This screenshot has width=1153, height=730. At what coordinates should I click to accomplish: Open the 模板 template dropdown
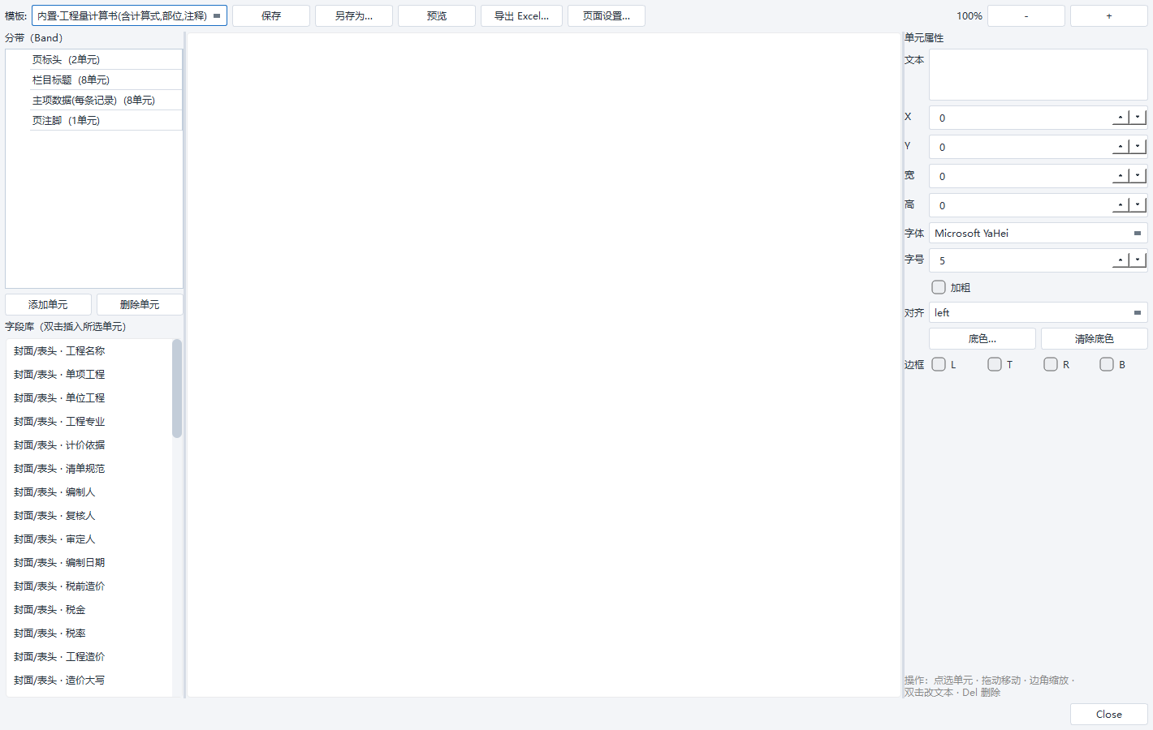point(129,15)
